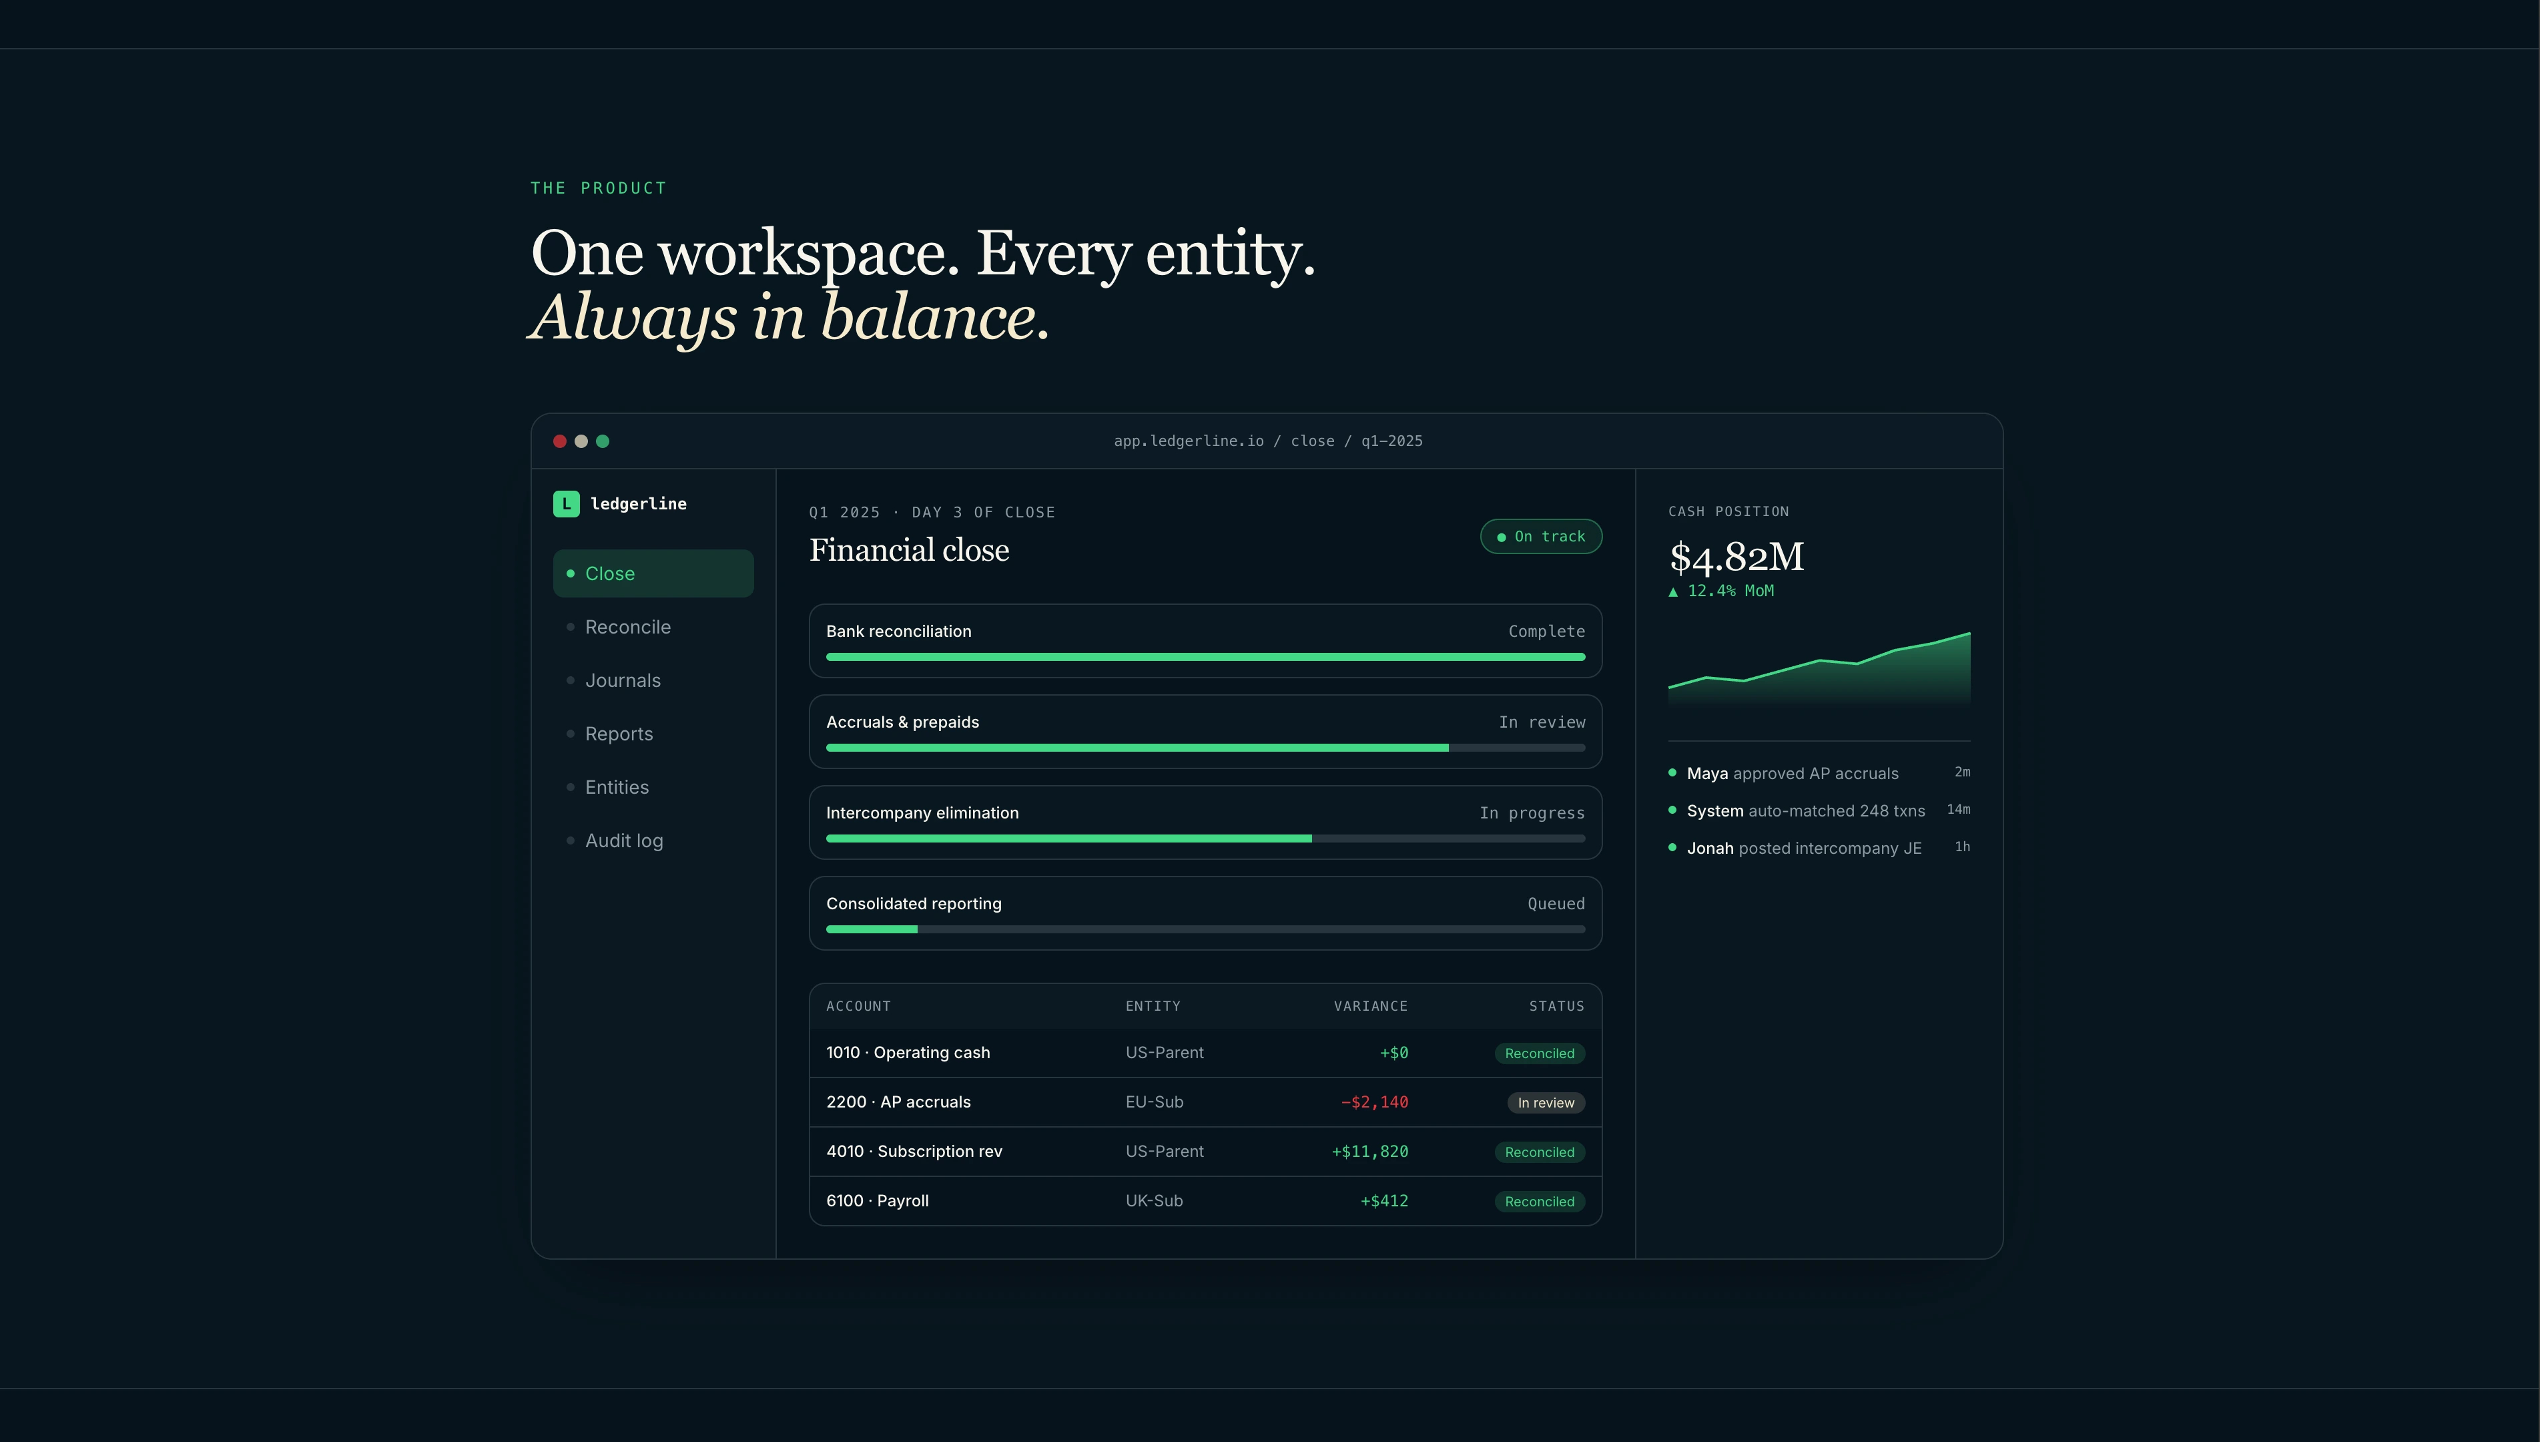2540x1442 pixels.
Task: Click the +$11,820 variance value
Action: (x=1370, y=1152)
